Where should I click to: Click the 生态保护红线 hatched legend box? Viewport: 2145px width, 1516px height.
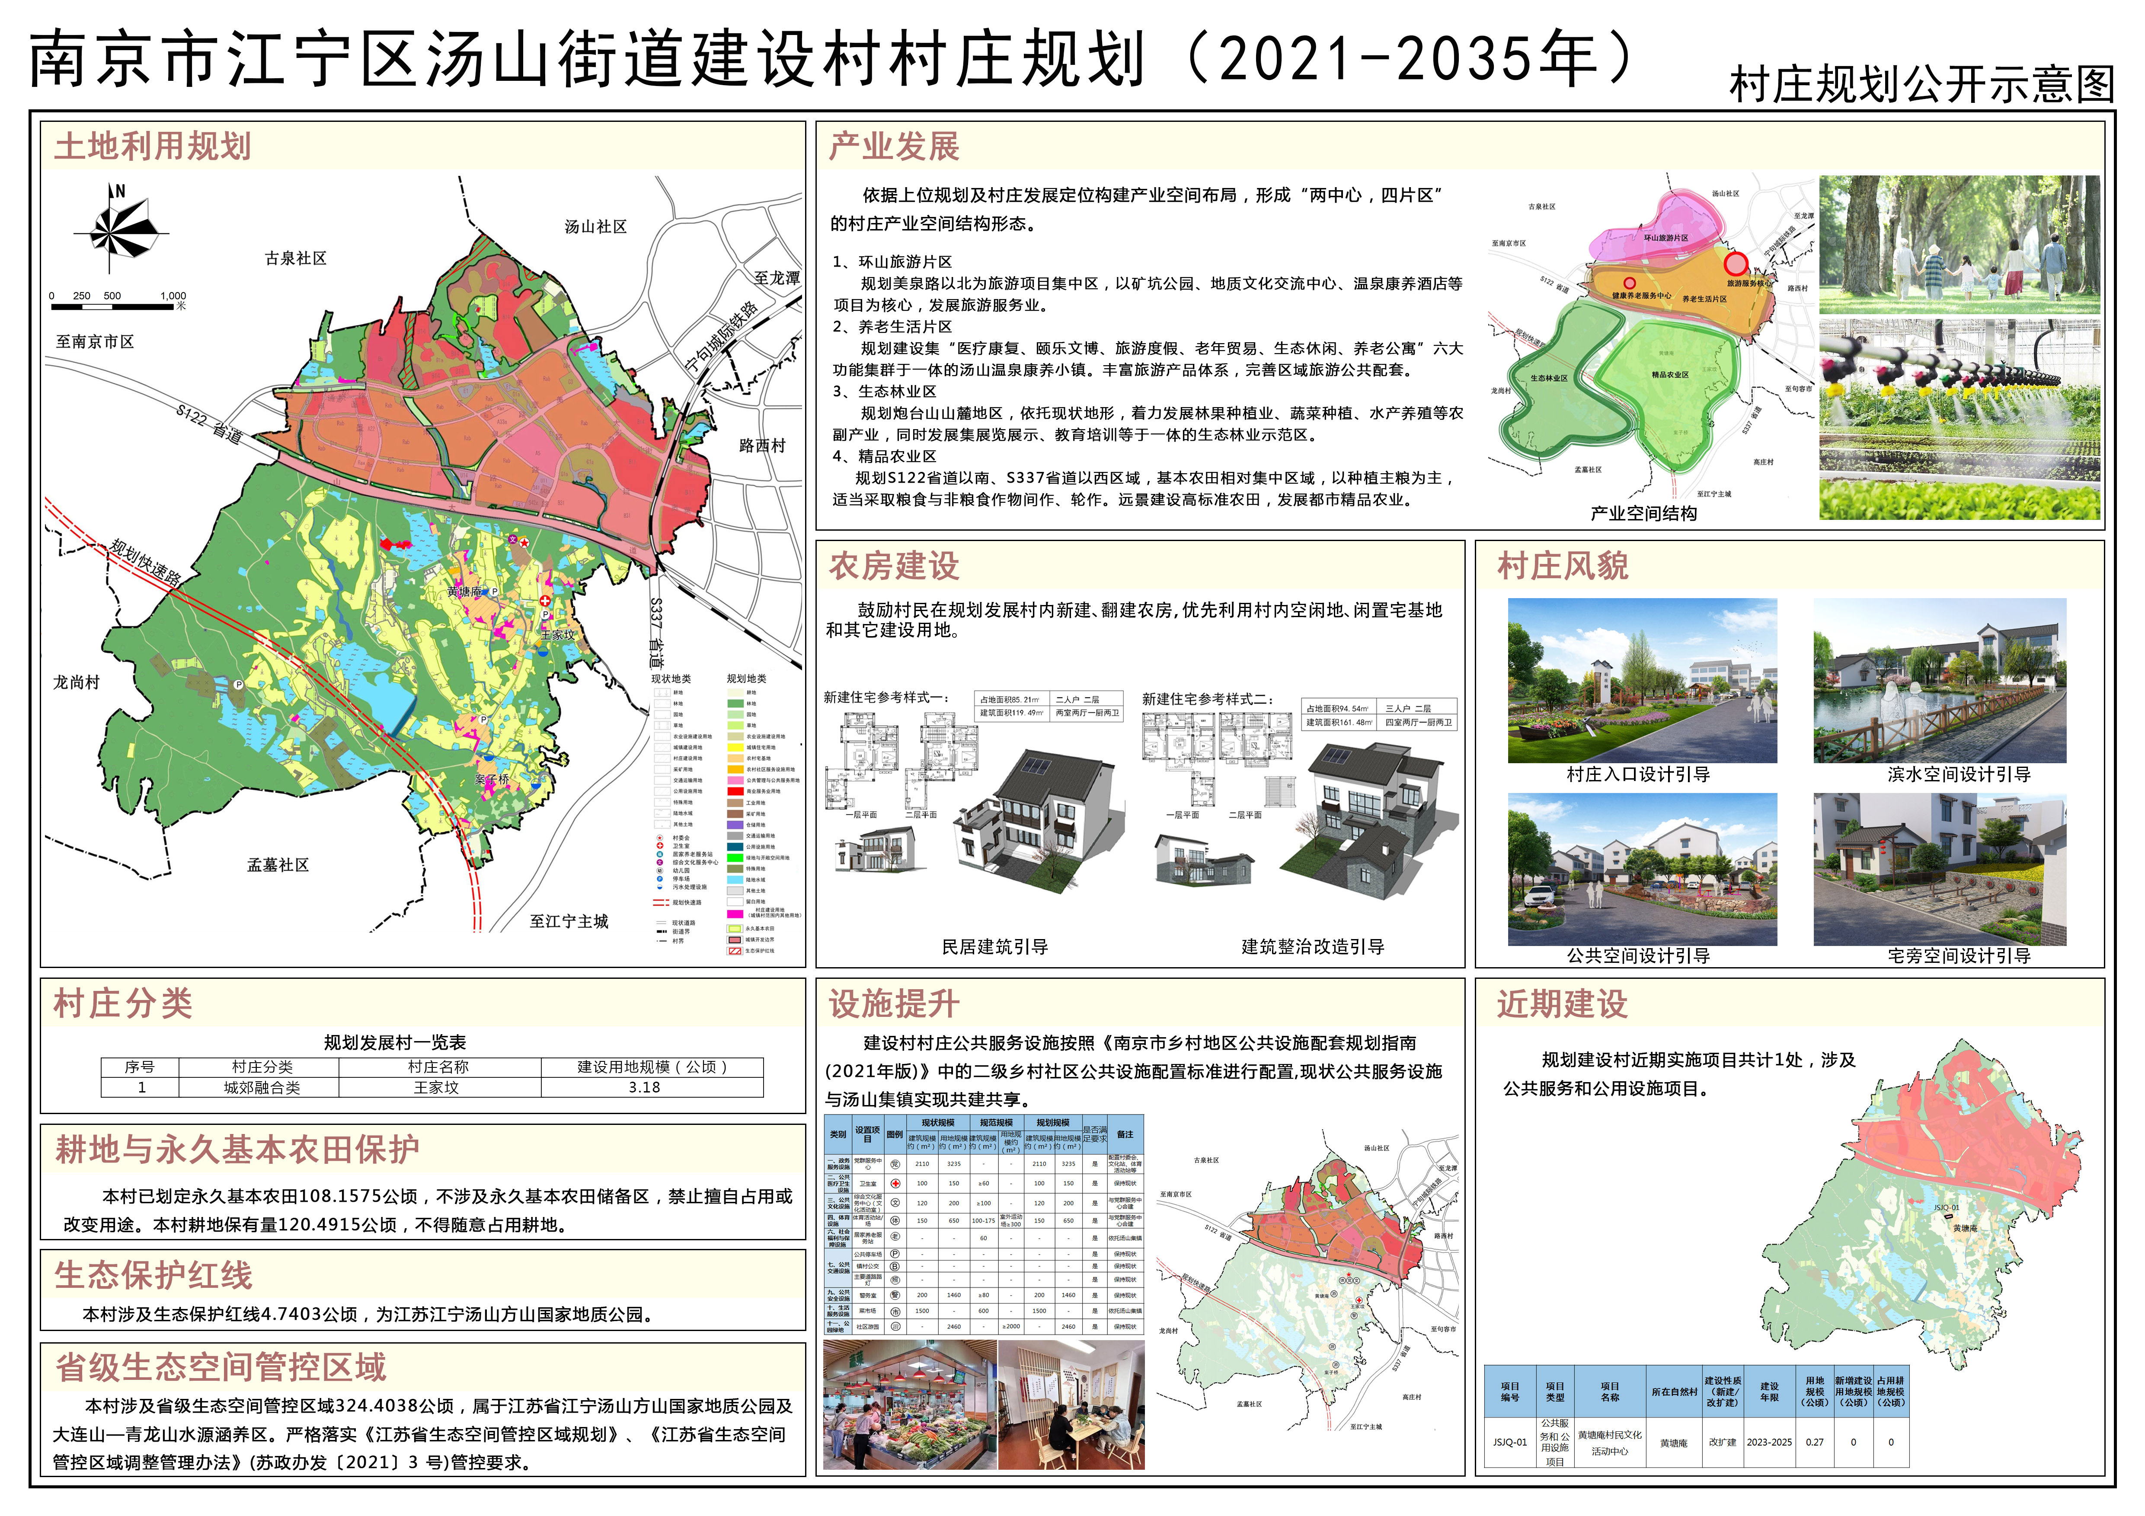pos(735,951)
